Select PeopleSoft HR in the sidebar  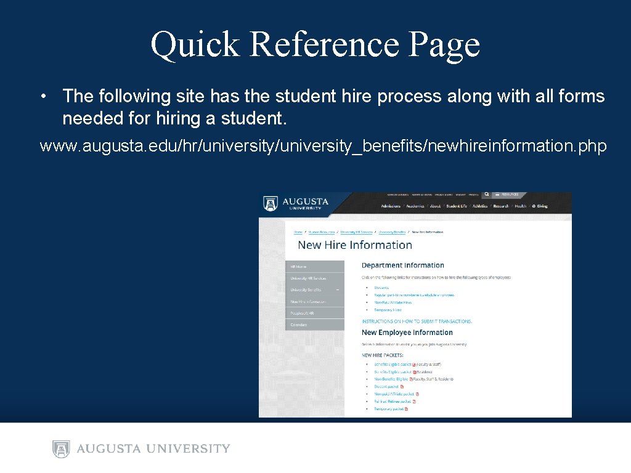point(303,313)
